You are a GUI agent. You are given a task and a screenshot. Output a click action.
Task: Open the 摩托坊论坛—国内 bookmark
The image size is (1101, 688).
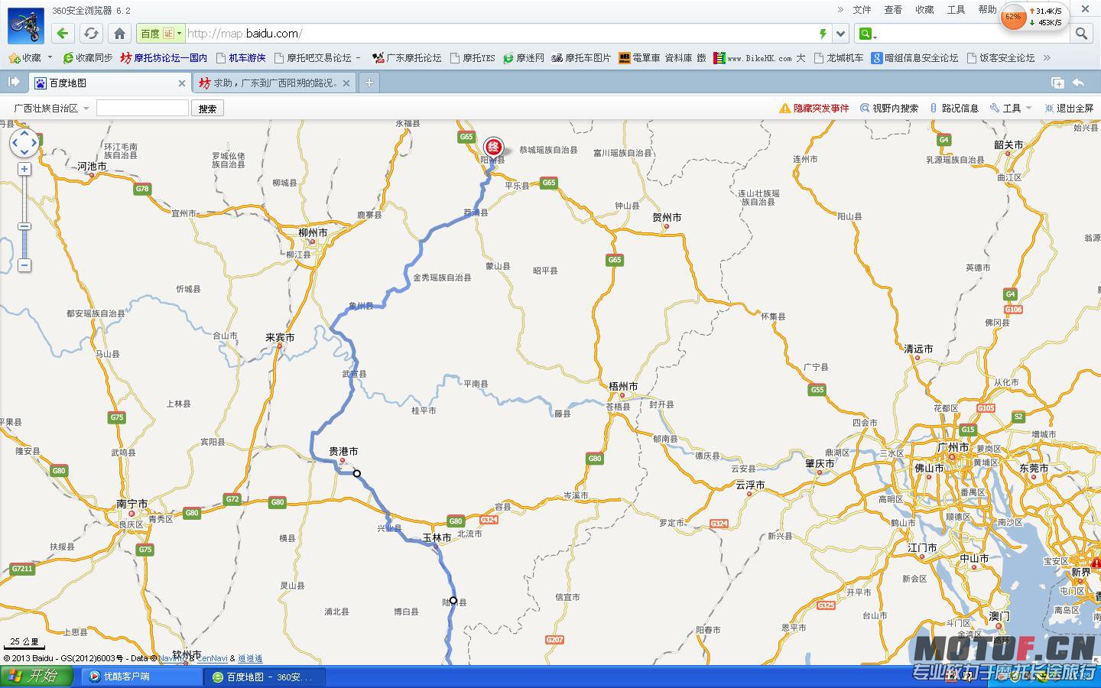pos(164,58)
